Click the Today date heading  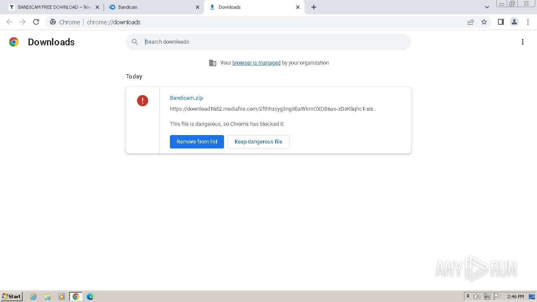134,76
